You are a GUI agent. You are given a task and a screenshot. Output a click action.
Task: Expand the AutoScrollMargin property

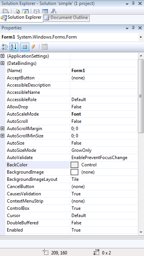2,129
